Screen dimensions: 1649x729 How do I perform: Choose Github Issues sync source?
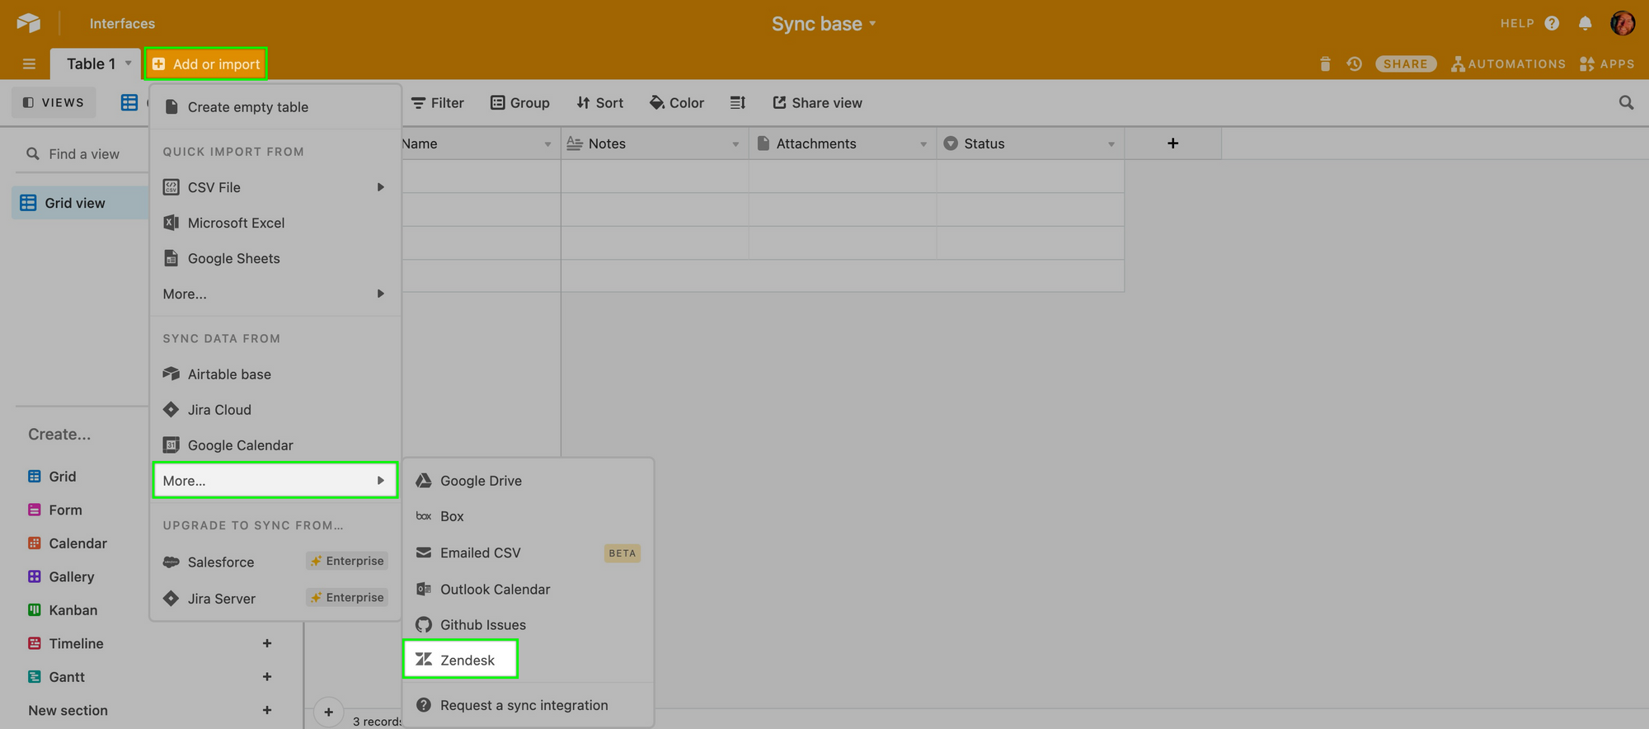click(x=528, y=624)
